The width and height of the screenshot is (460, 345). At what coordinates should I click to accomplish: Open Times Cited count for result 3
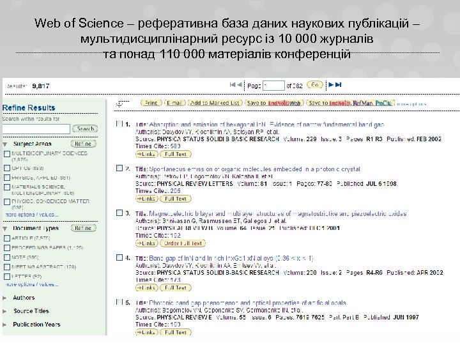coord(176,235)
